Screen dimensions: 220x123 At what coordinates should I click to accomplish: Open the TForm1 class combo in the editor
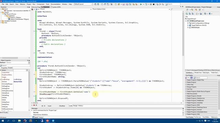91,9
